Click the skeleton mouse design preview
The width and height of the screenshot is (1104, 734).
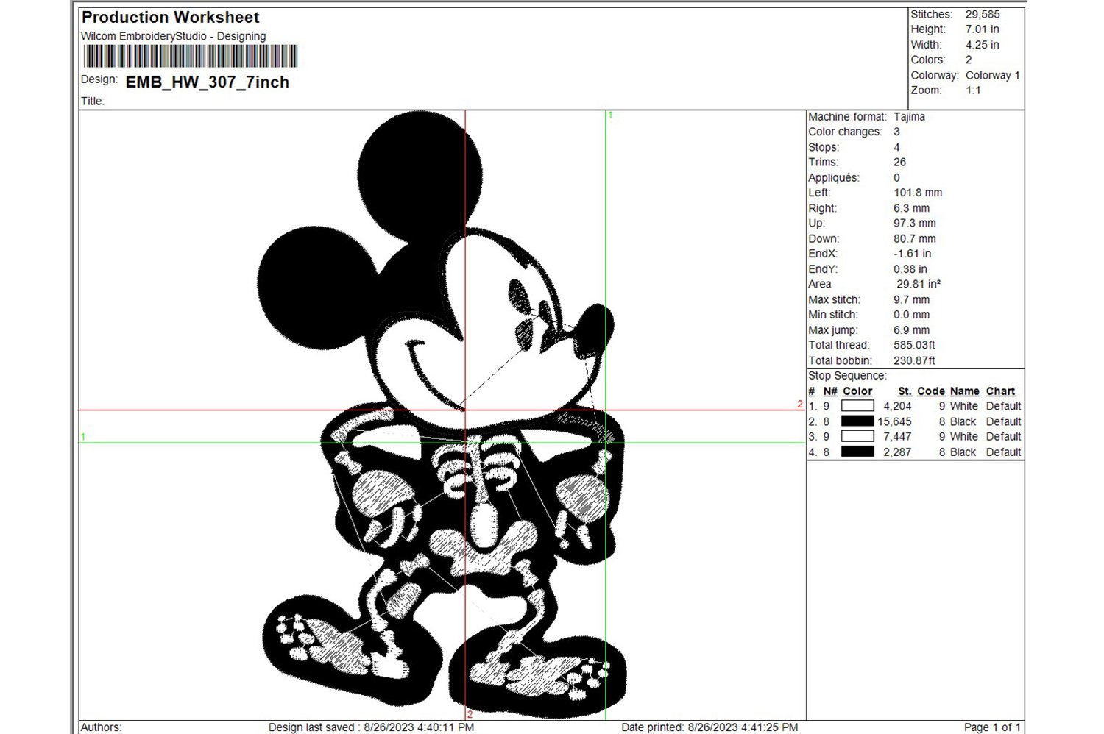442,414
